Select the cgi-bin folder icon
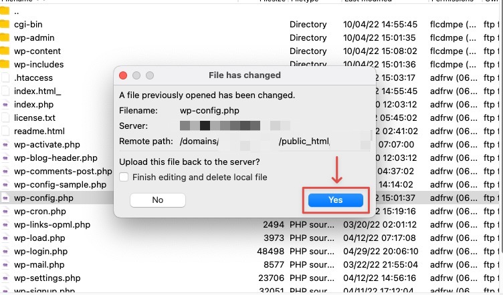Viewport: 503px width, 295px height. pyautogui.click(x=5, y=24)
